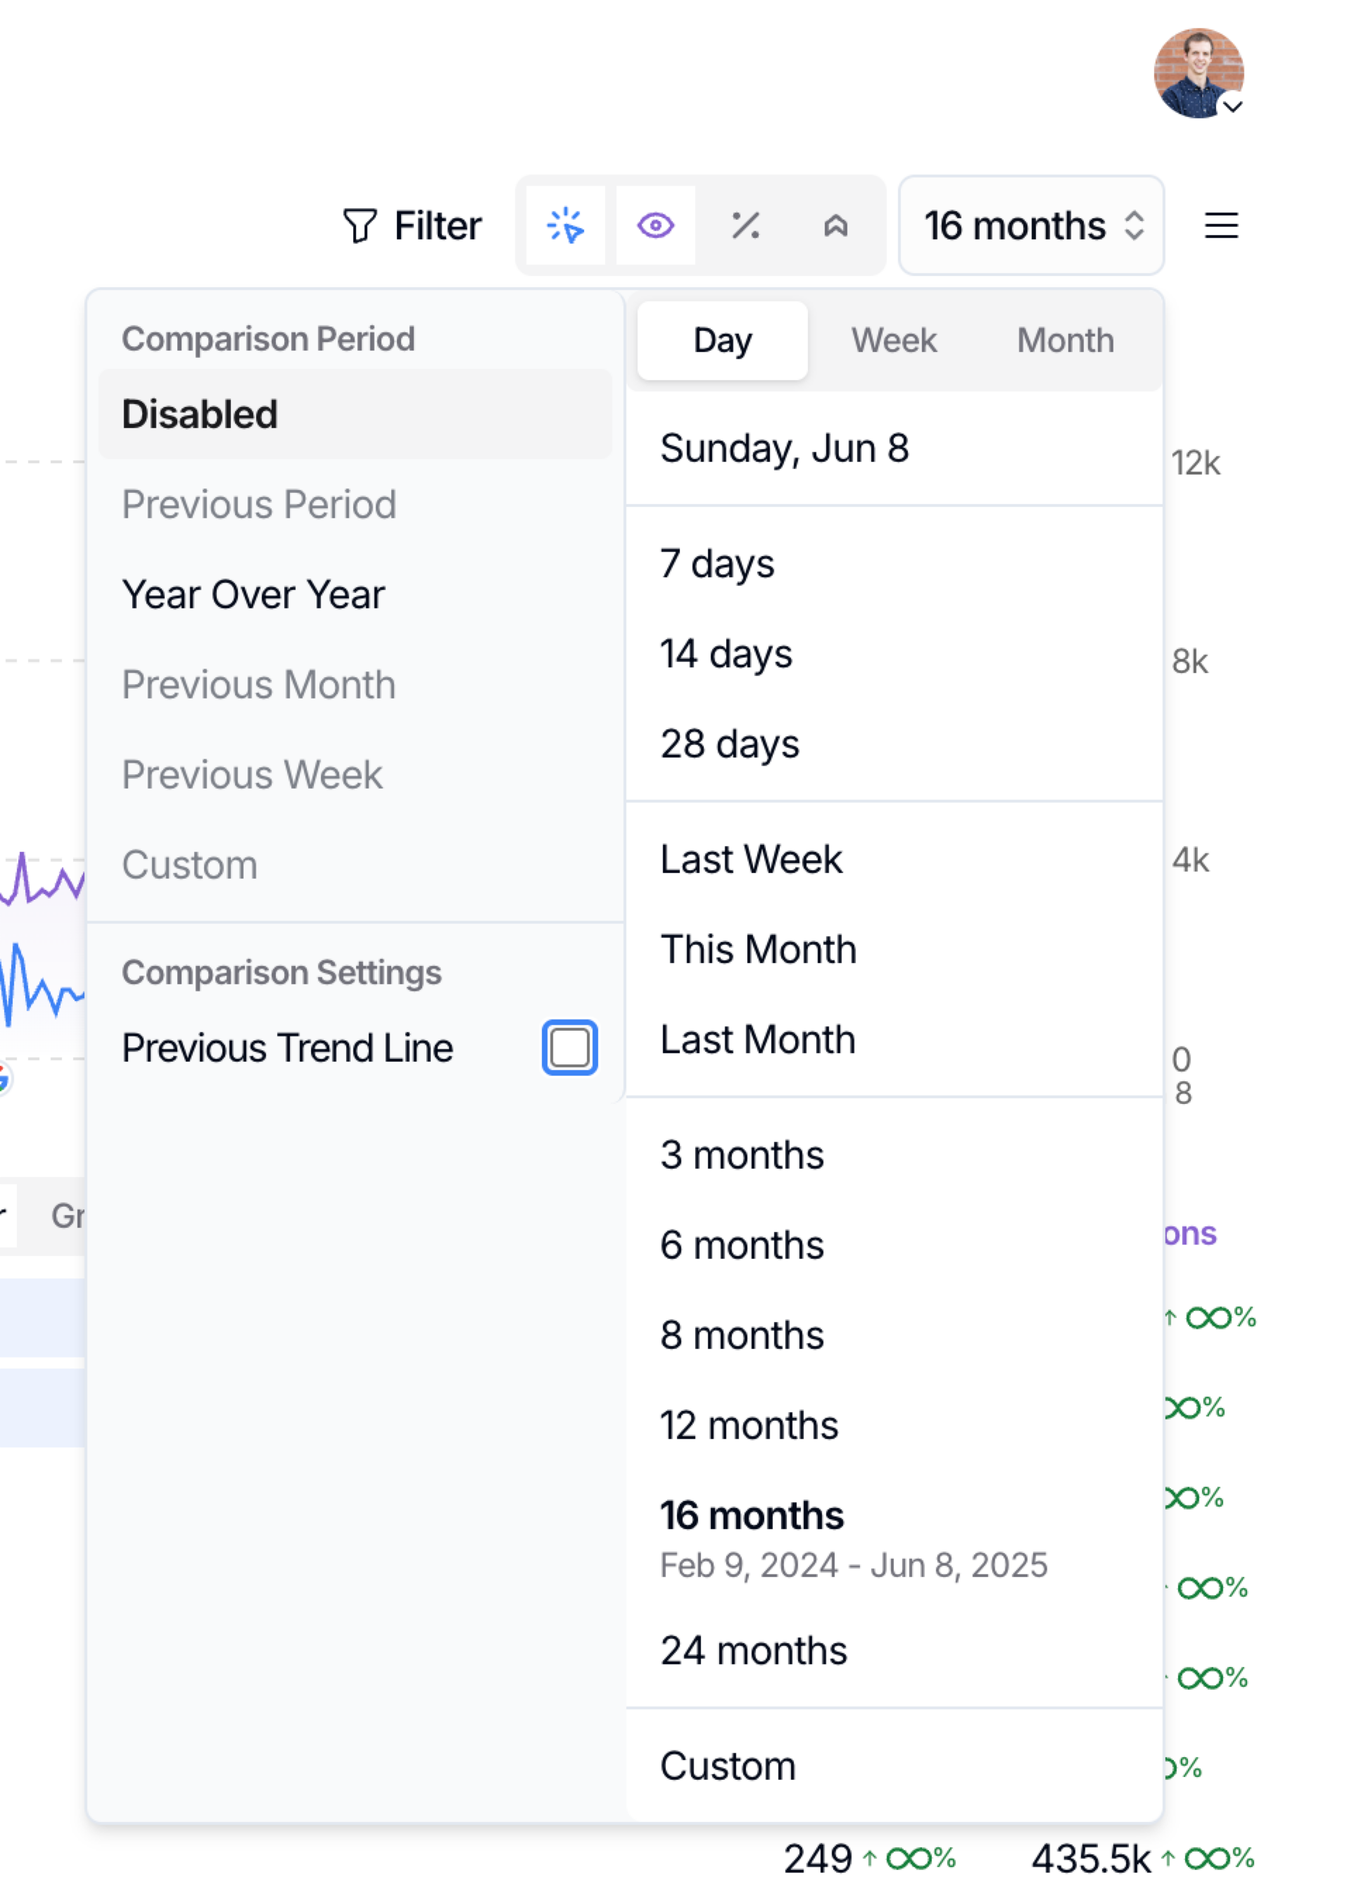
Task: Click the Filter funnel icon
Action: pos(360,226)
